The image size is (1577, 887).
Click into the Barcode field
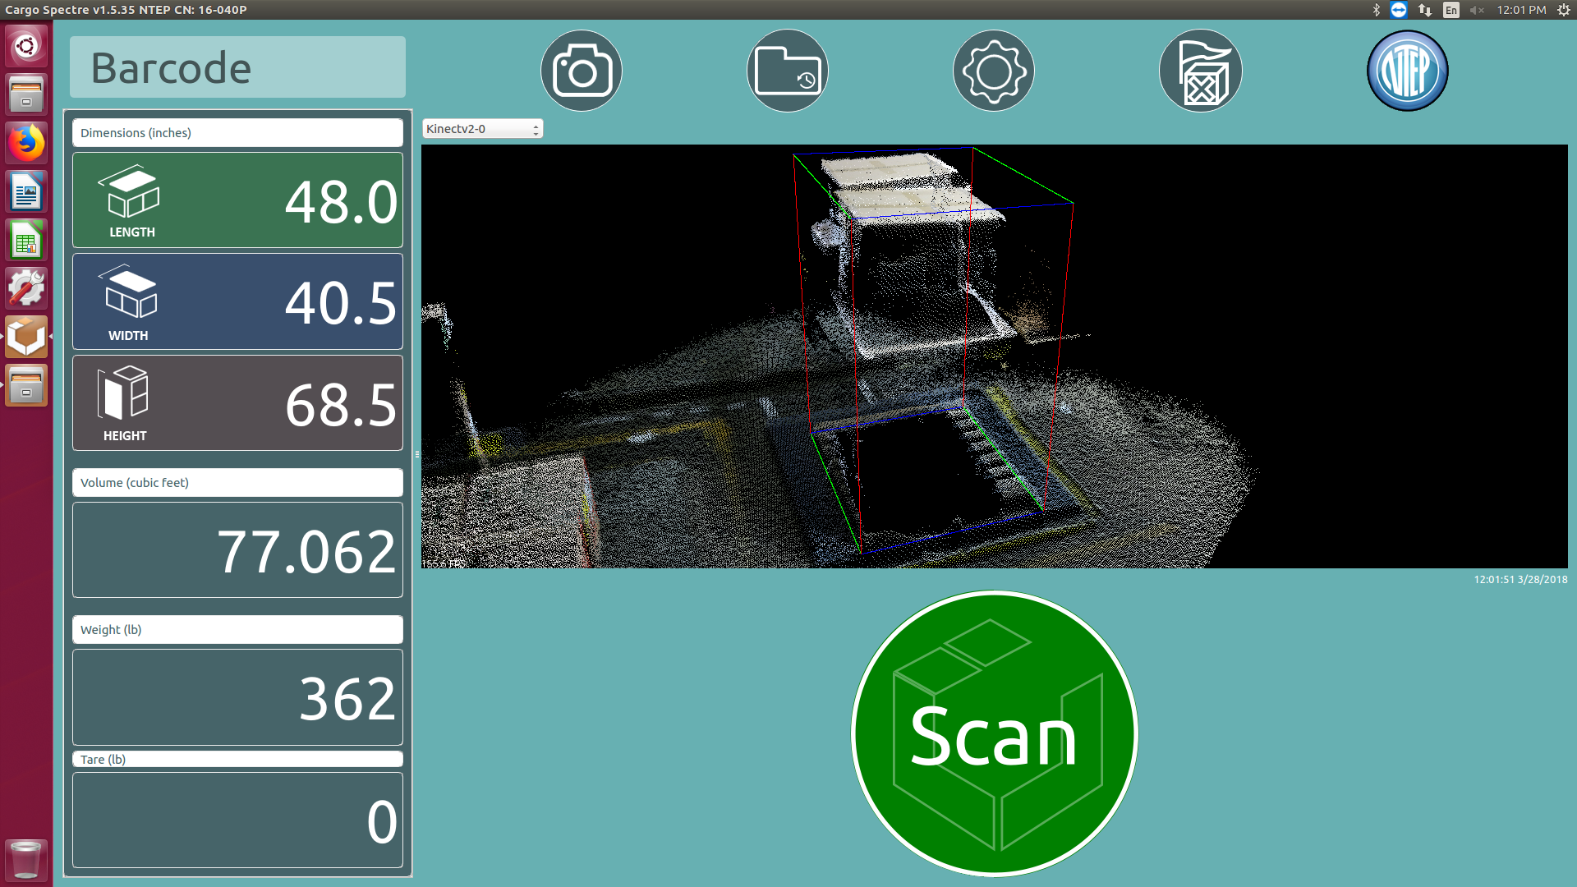(x=237, y=67)
